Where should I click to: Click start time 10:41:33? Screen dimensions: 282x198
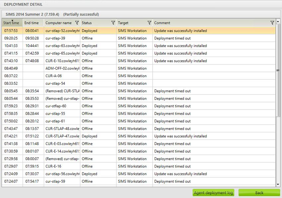11,46
